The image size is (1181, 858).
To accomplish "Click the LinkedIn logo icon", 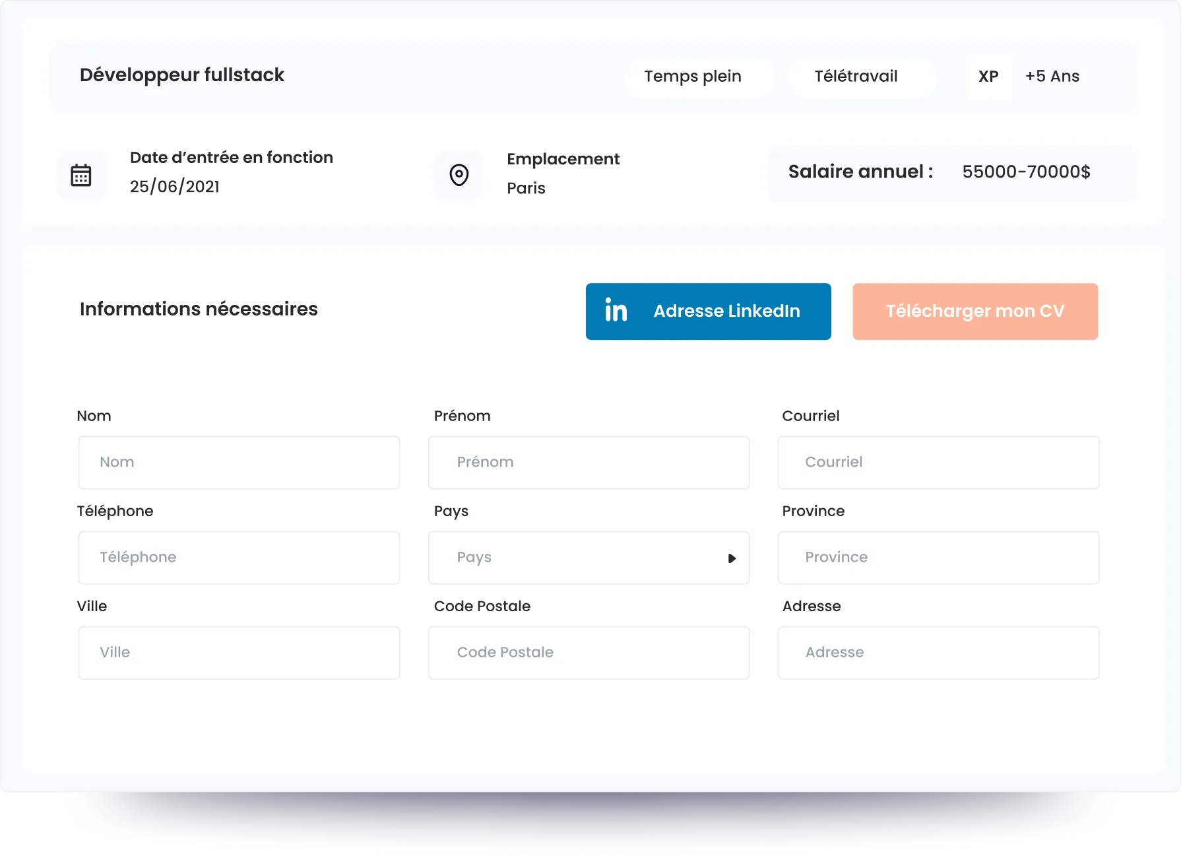I will point(616,310).
